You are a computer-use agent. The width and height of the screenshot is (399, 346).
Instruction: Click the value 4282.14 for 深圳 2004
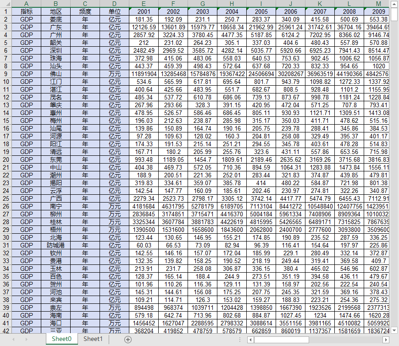(x=232, y=50)
